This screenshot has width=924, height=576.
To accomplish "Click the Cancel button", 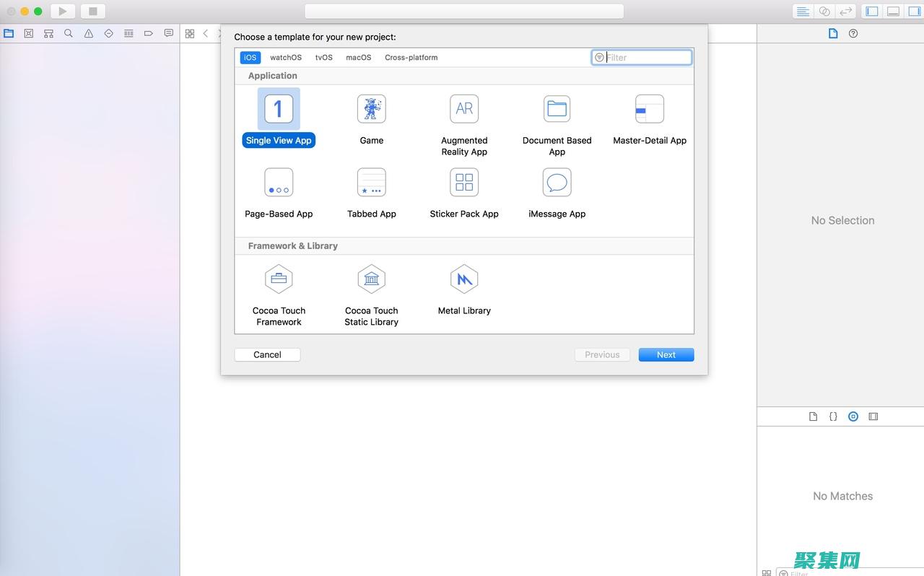I will tap(267, 354).
